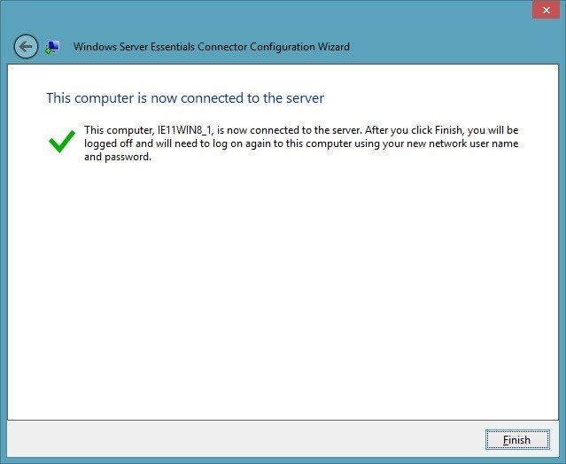This screenshot has width=566, height=464.
Task: Click the text 'and password.' on last line
Action: click(x=118, y=157)
